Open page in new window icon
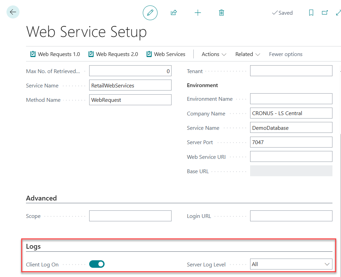 pos(325,13)
